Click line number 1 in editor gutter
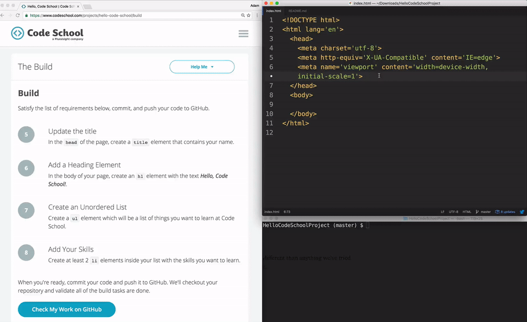 click(271, 20)
